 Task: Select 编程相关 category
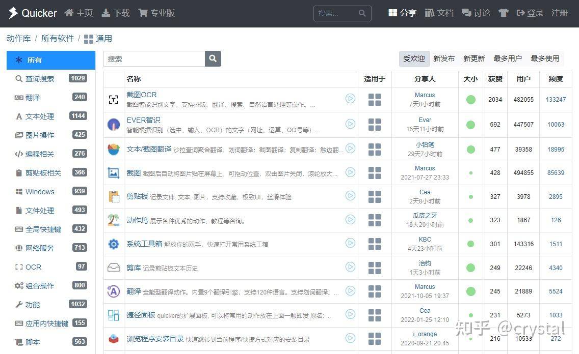coord(51,154)
